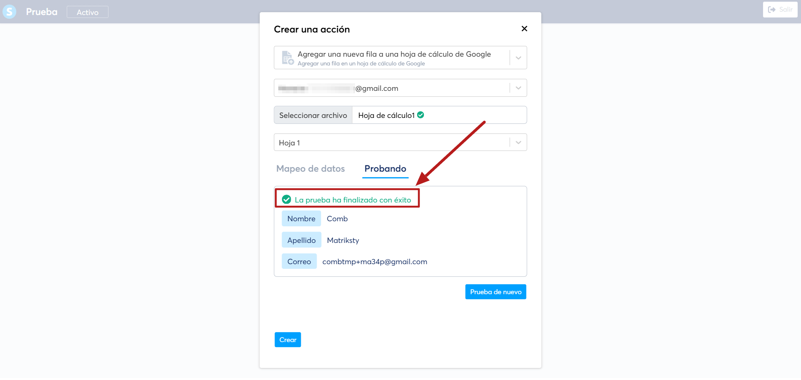Viewport: 801px width, 380px height.
Task: Click the Apellido field label
Action: [x=302, y=240]
